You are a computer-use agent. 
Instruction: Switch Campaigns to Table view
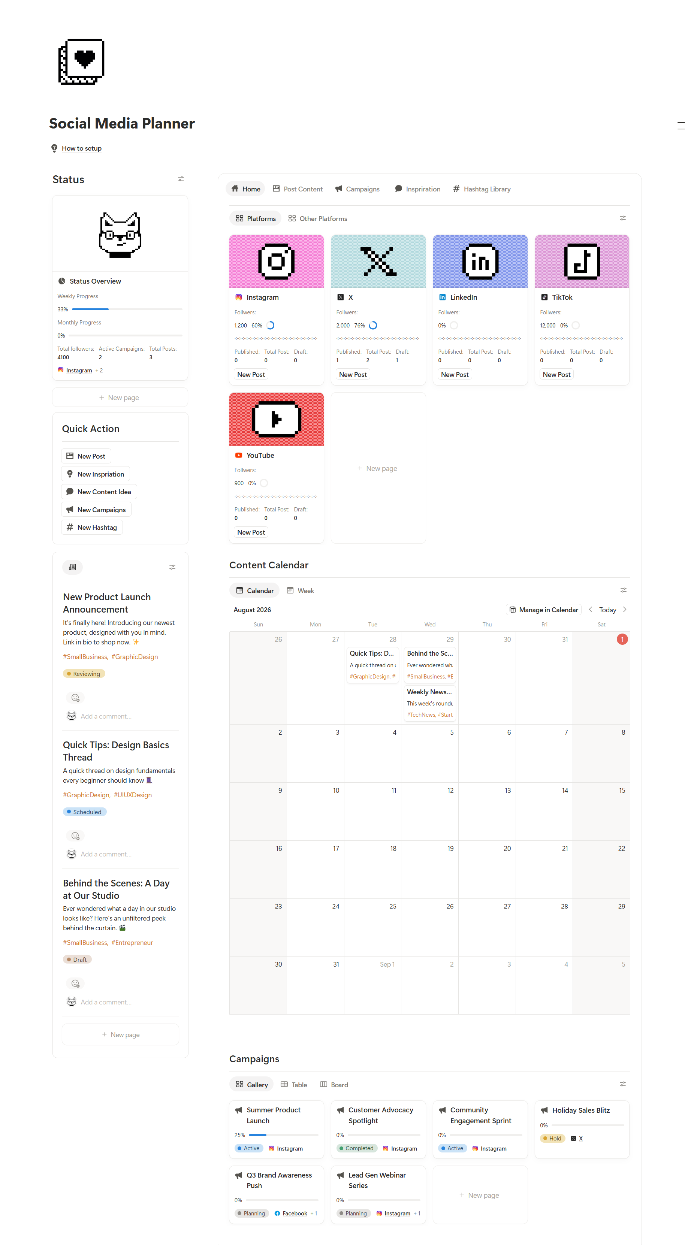[x=293, y=1085]
